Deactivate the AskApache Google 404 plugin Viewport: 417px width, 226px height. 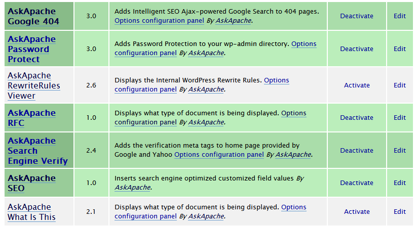pos(357,16)
